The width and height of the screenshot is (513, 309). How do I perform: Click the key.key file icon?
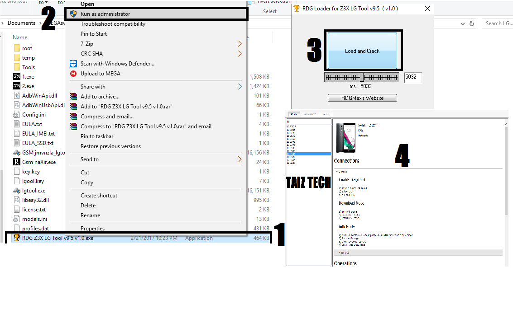pyautogui.click(x=17, y=172)
